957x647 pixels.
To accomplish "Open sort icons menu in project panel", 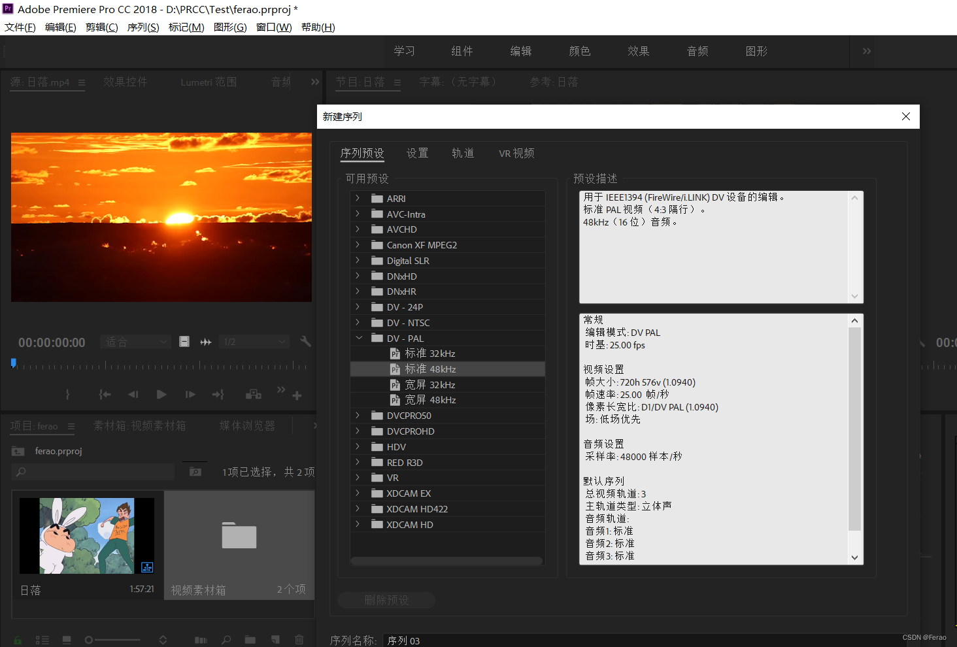I will pos(163,640).
